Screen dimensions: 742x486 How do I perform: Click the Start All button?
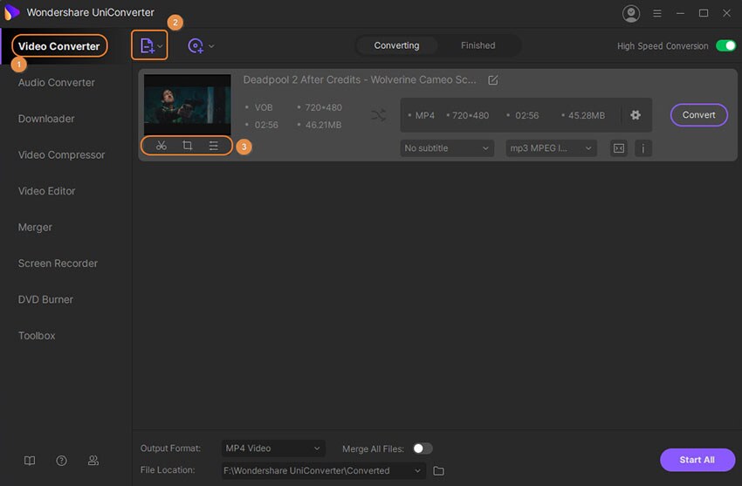coord(697,460)
